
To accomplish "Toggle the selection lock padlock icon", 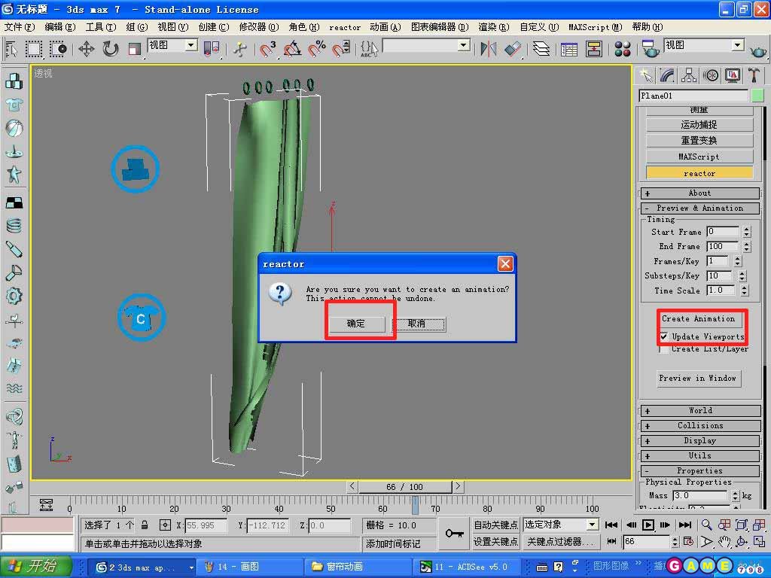I will coord(145,525).
